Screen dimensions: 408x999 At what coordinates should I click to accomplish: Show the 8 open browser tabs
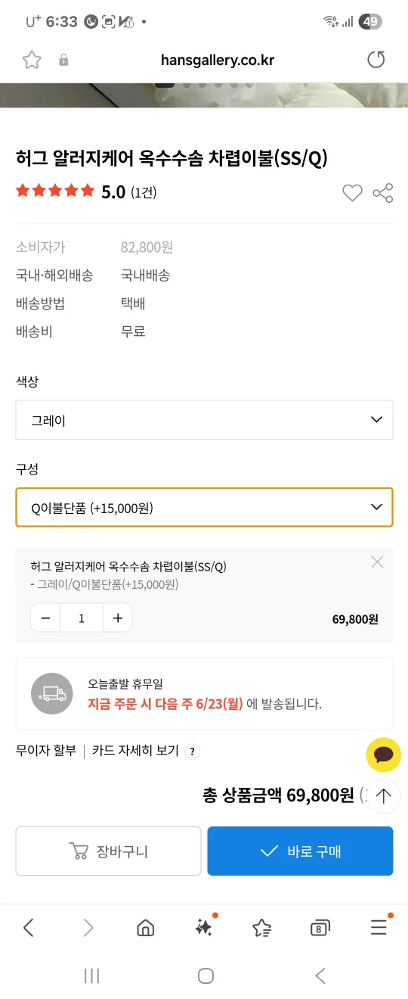point(320,928)
